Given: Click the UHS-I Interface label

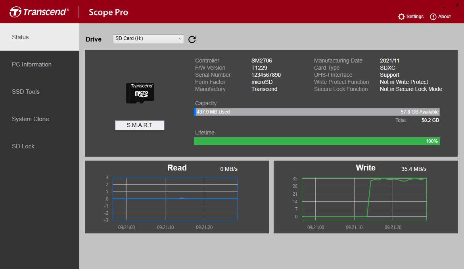Looking at the screenshot, I should 333,75.
